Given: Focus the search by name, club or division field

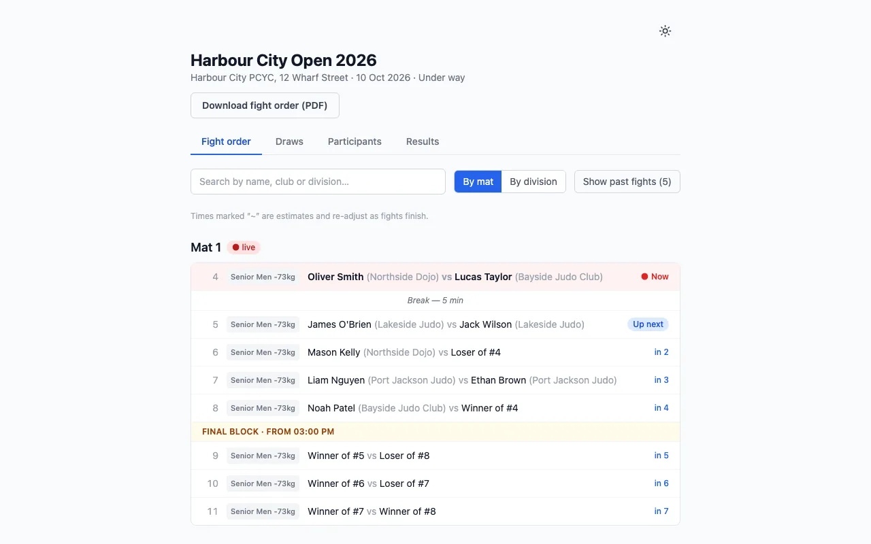Looking at the screenshot, I should point(318,182).
